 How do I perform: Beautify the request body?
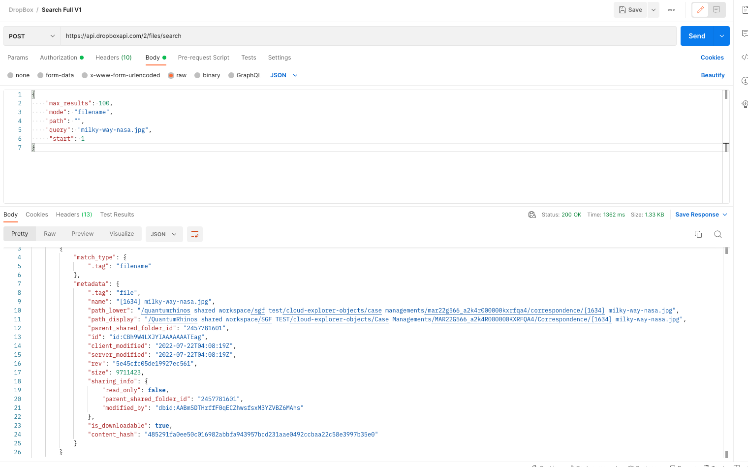pos(713,75)
